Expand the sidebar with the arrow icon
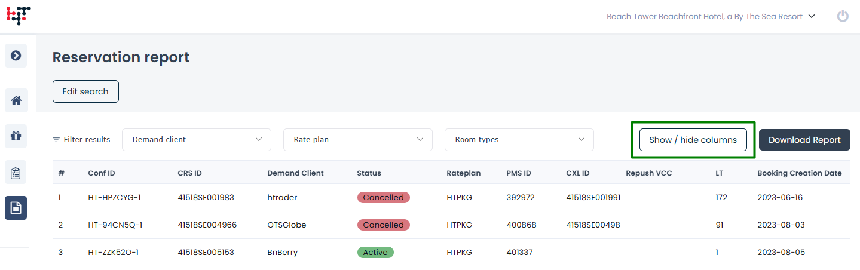 click(16, 56)
